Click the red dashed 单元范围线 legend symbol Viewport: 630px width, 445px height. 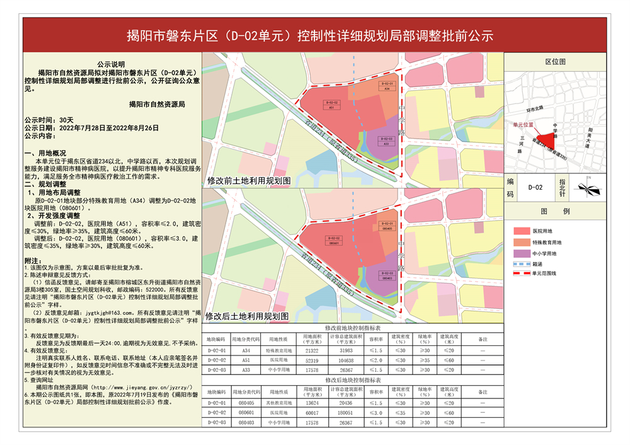point(522,274)
